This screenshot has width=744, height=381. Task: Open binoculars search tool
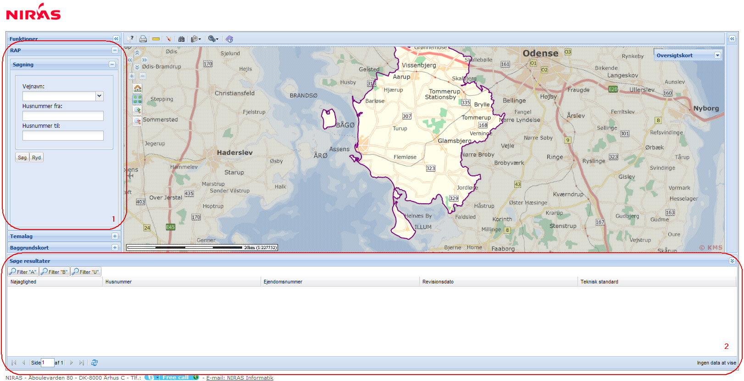pos(182,39)
